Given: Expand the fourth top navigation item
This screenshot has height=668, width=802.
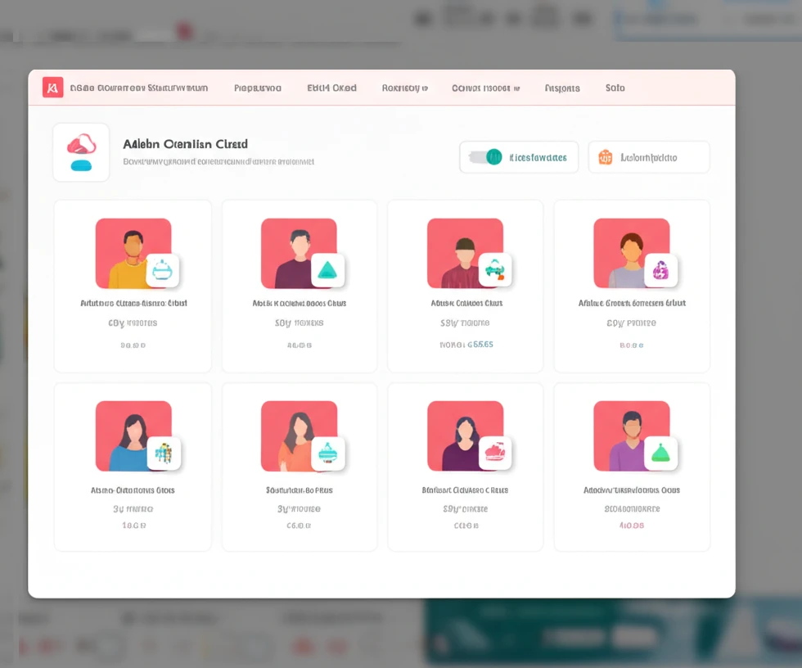Looking at the screenshot, I should point(404,88).
